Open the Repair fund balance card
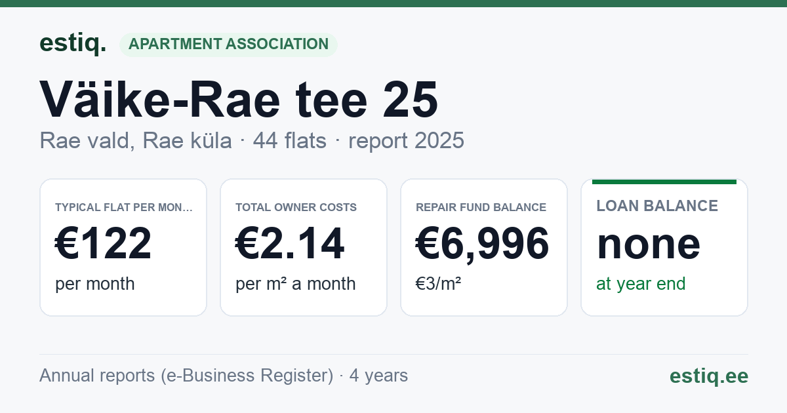Image resolution: width=787 pixels, height=413 pixels. (x=484, y=247)
